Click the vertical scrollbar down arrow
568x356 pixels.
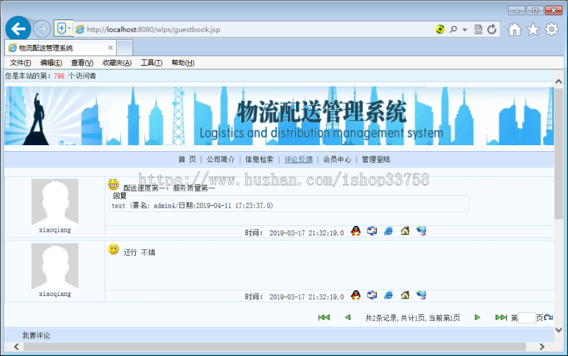pyautogui.click(x=559, y=330)
